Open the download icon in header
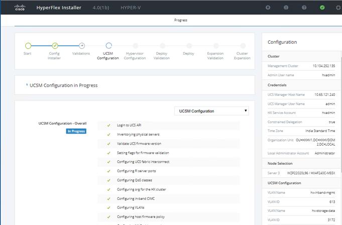The image size is (342, 225). tap(268, 8)
